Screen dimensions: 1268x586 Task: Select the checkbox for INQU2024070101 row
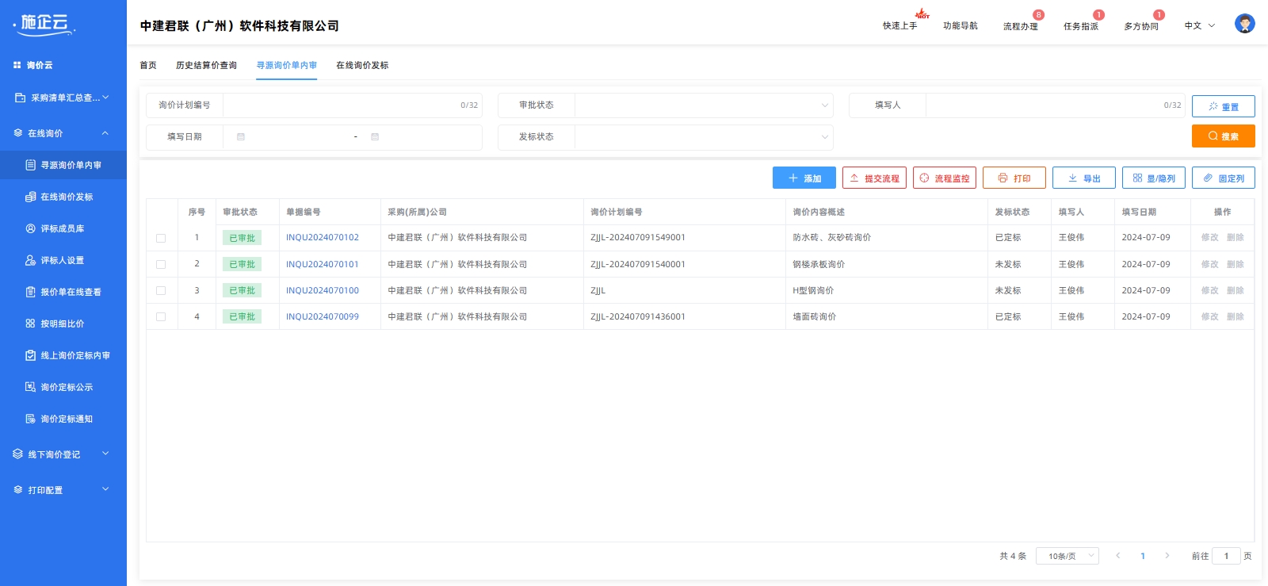click(x=161, y=264)
